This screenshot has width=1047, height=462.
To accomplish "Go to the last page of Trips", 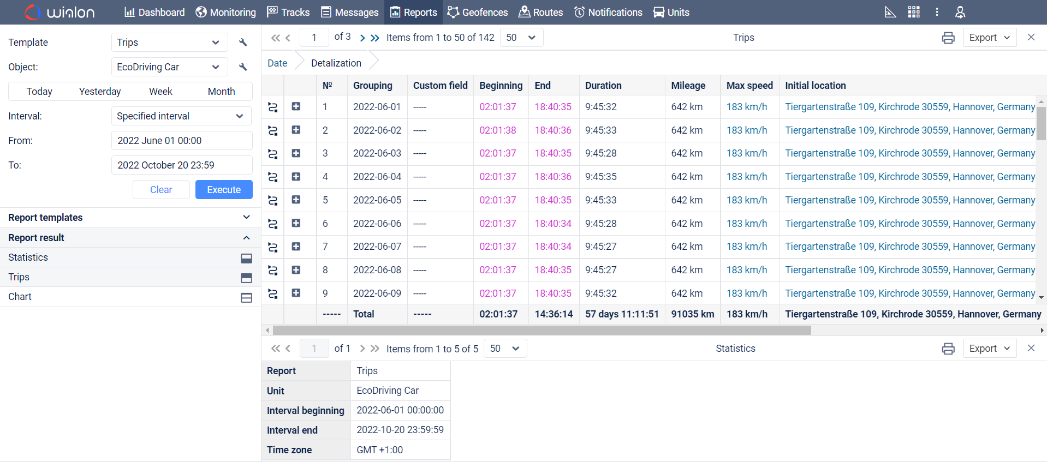I will pos(375,38).
